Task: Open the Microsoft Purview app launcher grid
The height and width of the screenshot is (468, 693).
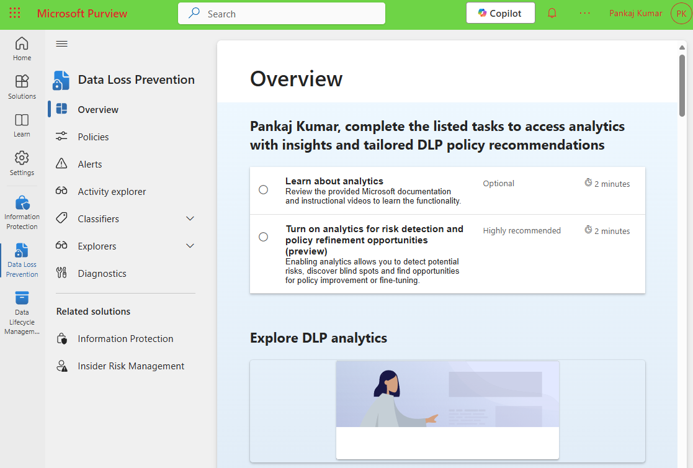Action: [15, 13]
